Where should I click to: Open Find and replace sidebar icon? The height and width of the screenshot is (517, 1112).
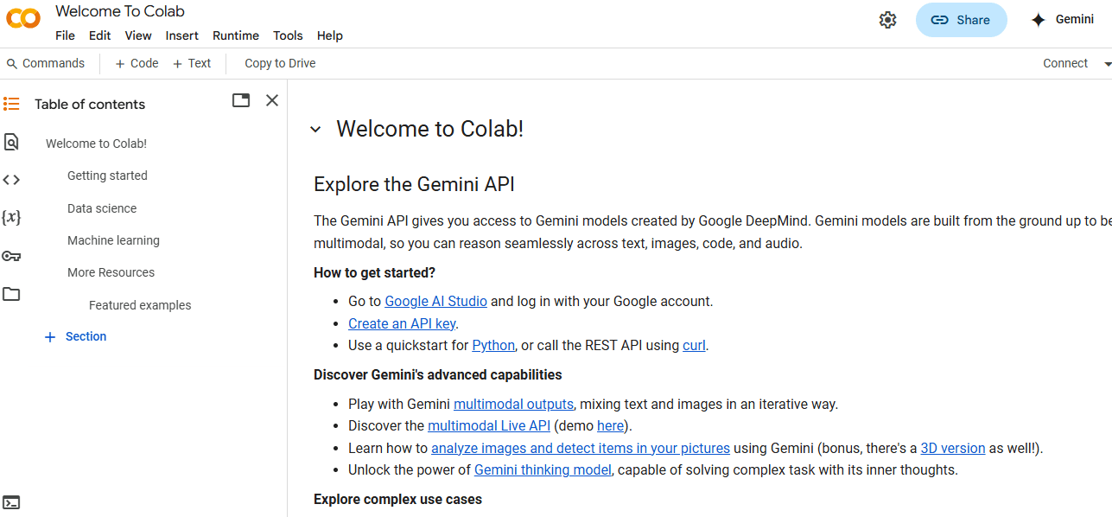tap(11, 142)
